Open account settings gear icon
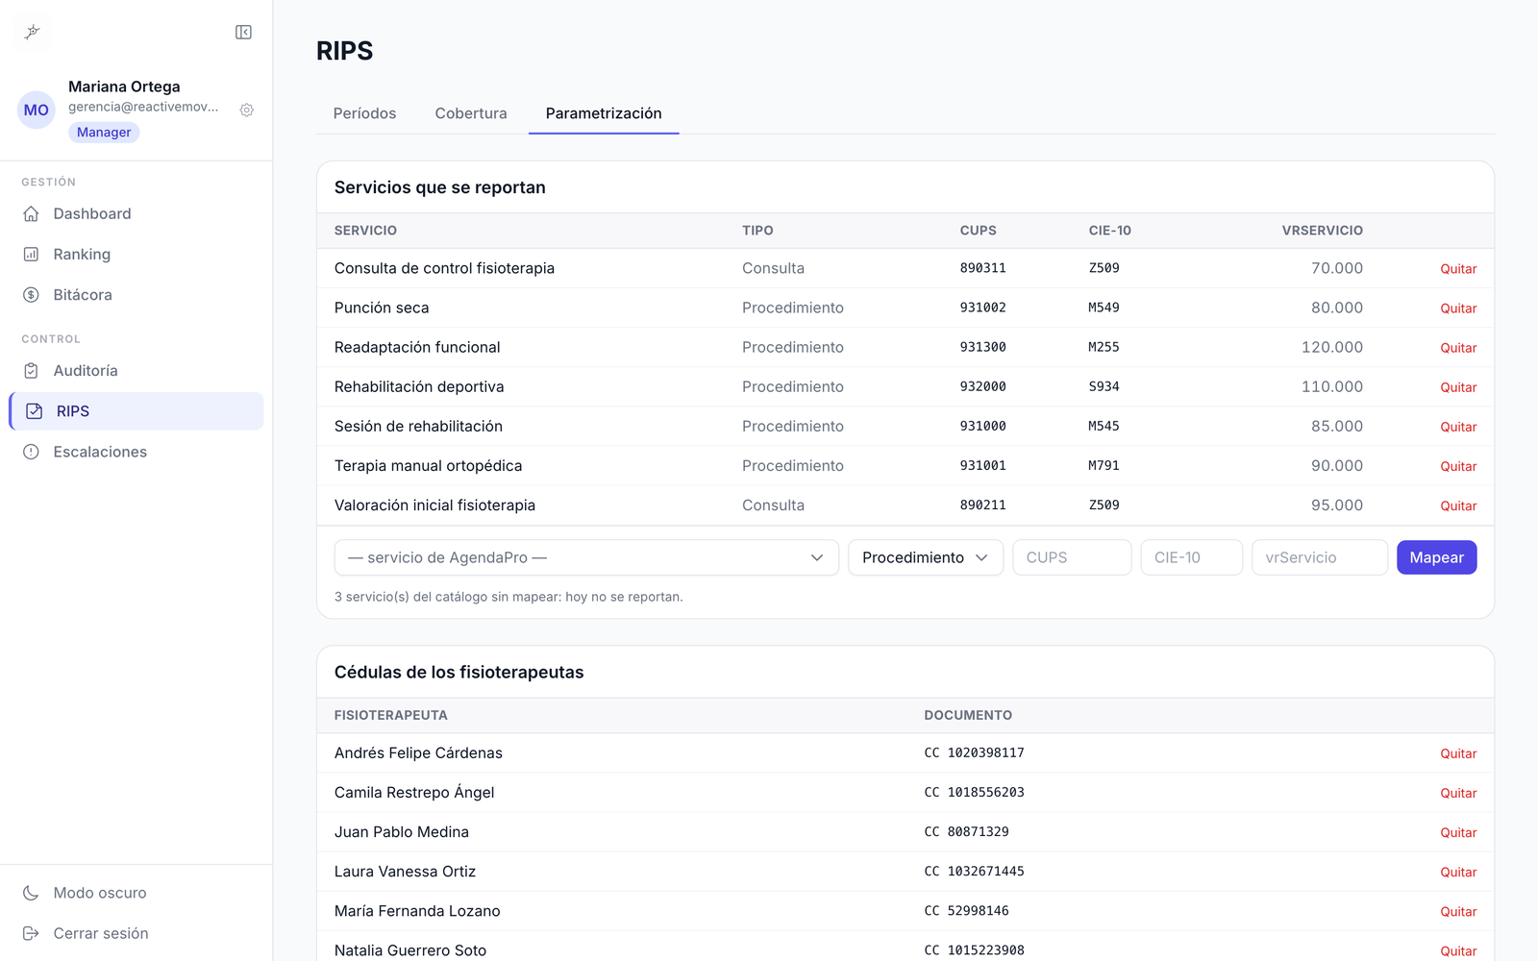The image size is (1538, 961). click(247, 111)
